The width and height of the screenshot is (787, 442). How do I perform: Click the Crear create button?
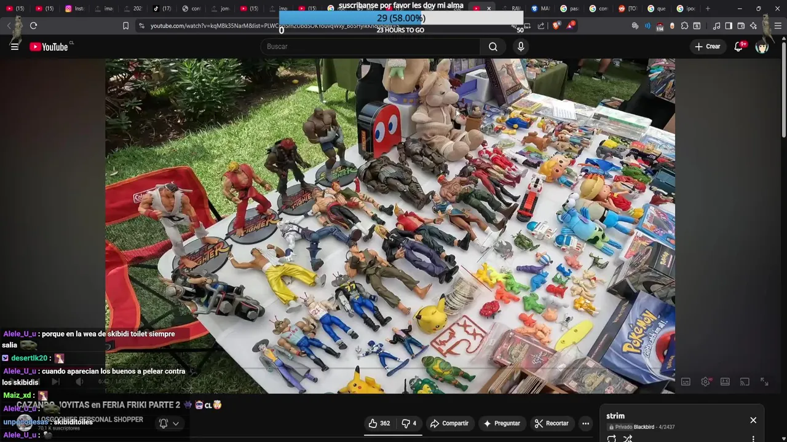point(707,47)
